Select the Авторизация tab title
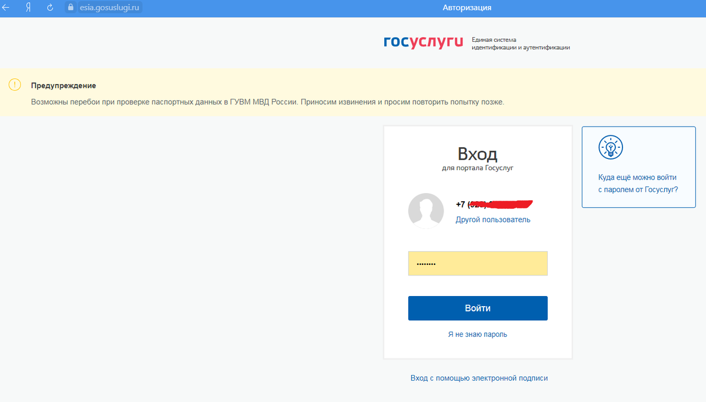 click(467, 7)
